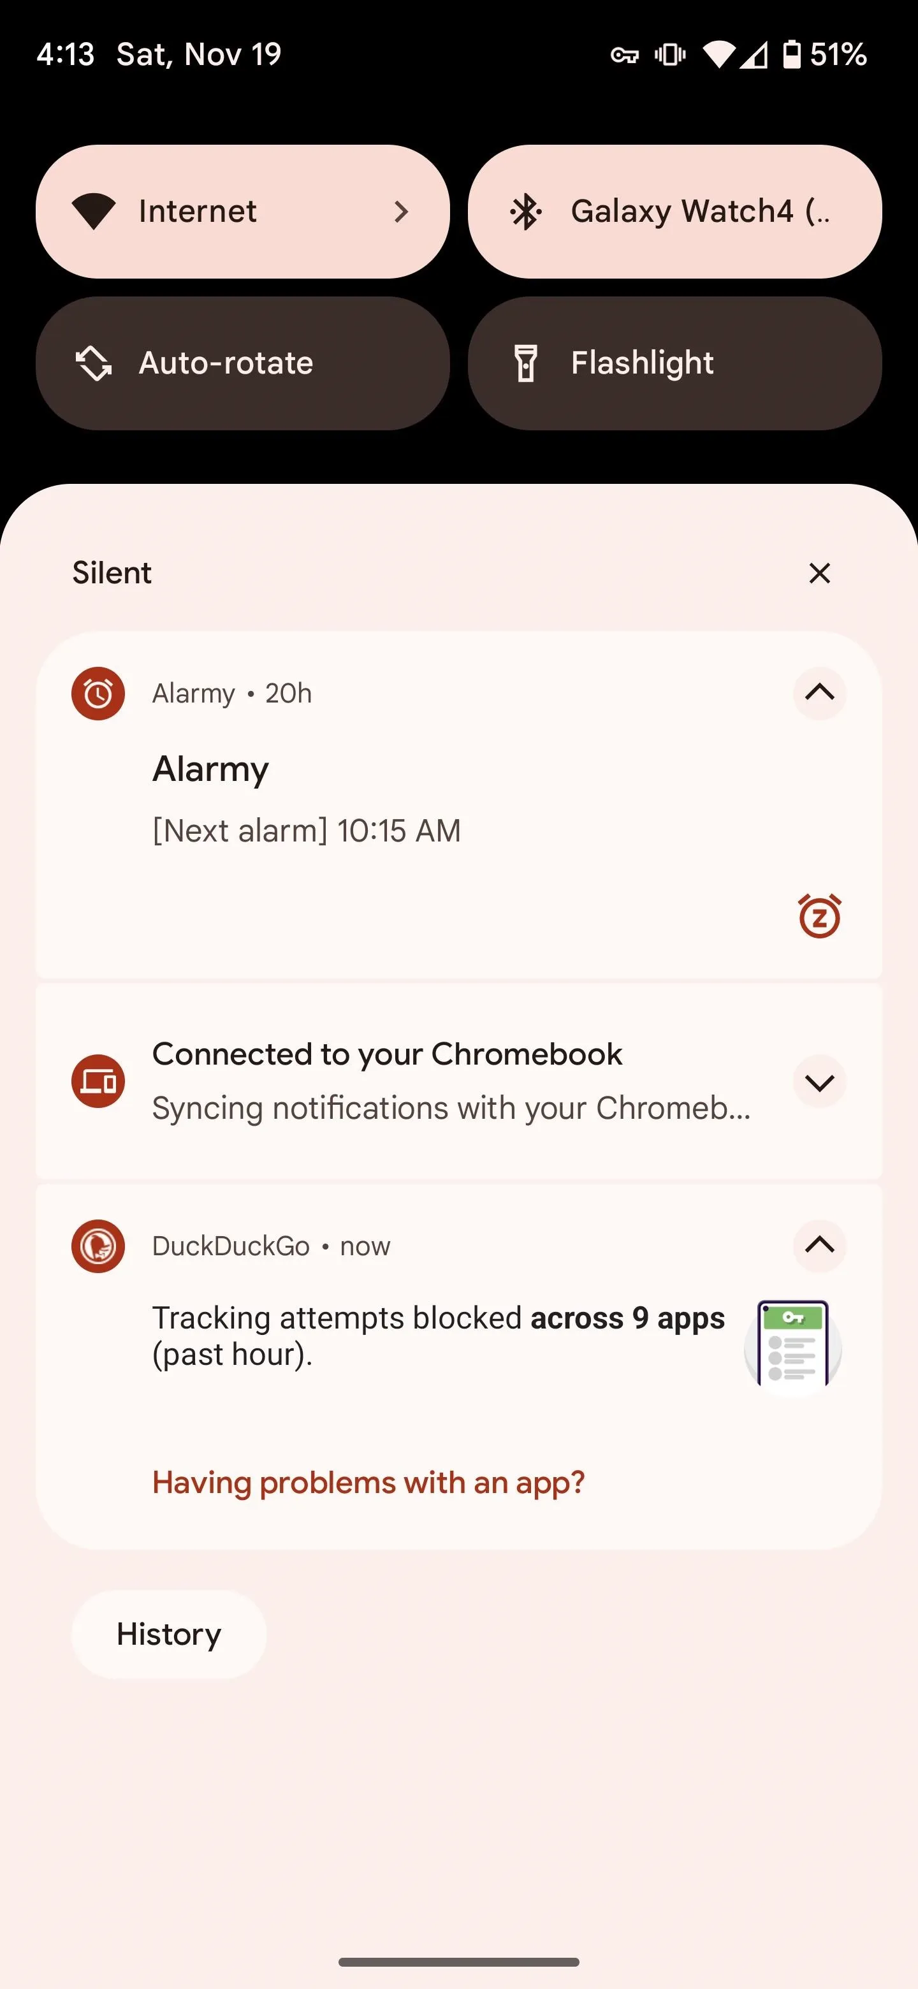The height and width of the screenshot is (1989, 918).
Task: Tap Having problems with an app link
Action: click(x=368, y=1482)
